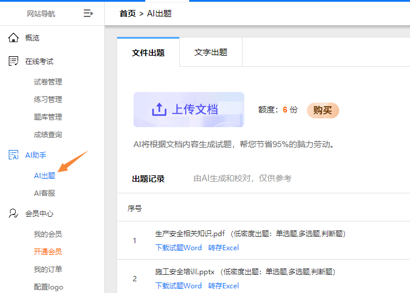The height and width of the screenshot is (293, 410).
Task: Click the description about saving 95% effort
Action: 234,144
